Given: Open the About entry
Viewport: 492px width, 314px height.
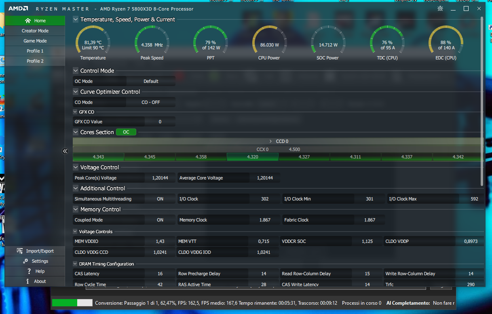Looking at the screenshot, I should (35, 281).
